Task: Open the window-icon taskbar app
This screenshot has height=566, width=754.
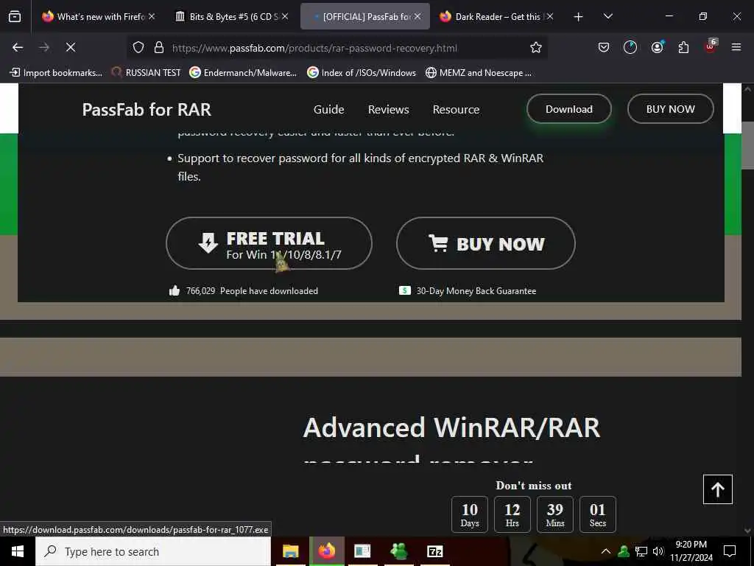Action: [362, 551]
